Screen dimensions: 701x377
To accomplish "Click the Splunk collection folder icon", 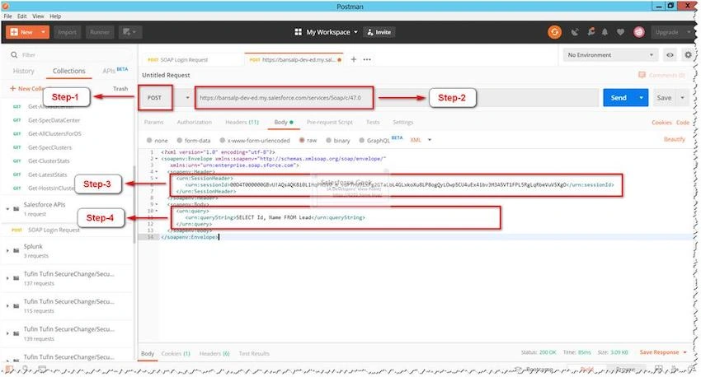I will pos(16,250).
